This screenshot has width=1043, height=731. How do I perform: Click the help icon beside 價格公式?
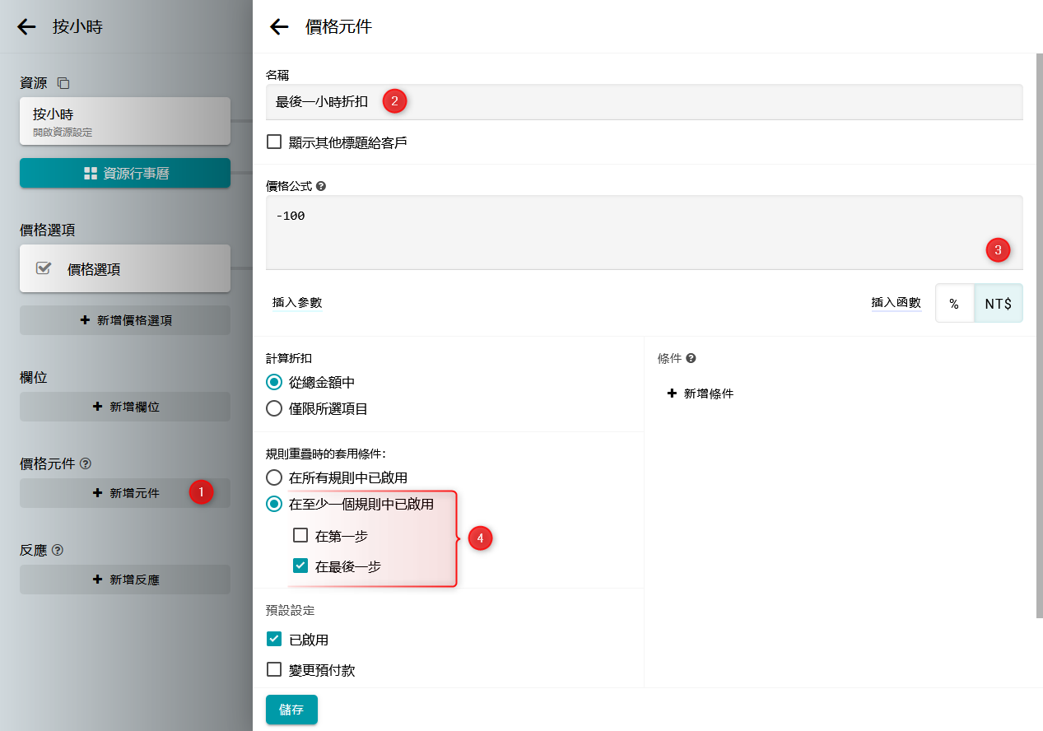pos(321,187)
